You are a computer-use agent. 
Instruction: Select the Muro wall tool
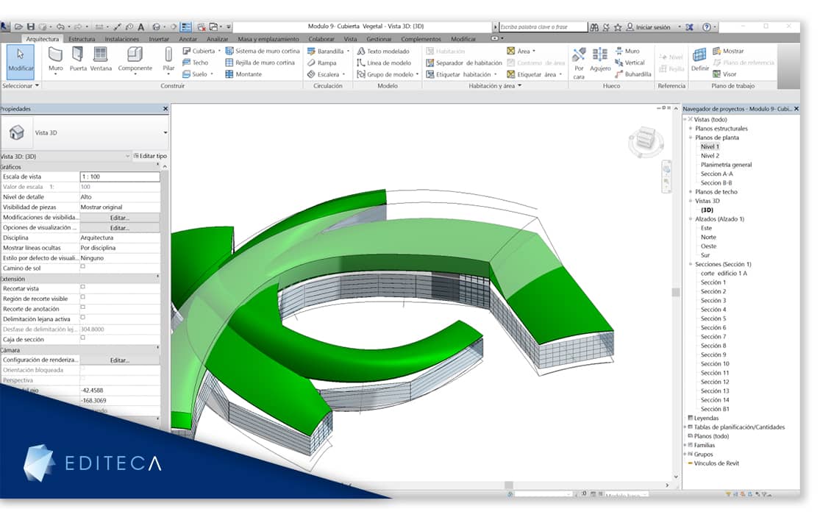coord(55,59)
